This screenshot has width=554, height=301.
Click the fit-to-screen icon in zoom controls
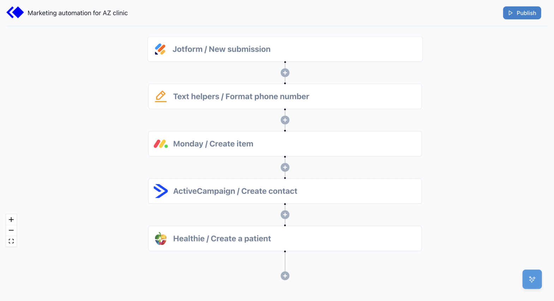11,241
